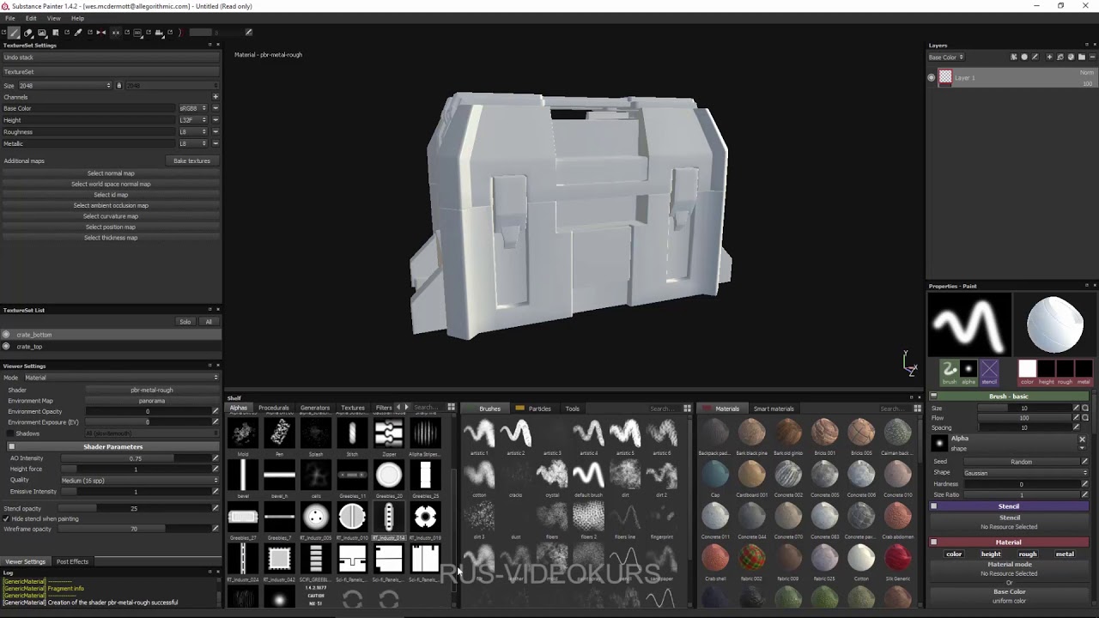Switch to the Smart materials tab
Image resolution: width=1099 pixels, height=618 pixels.
click(774, 409)
